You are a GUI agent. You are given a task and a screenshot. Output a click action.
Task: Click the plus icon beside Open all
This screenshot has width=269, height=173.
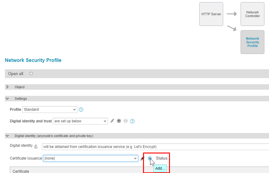[31, 74]
